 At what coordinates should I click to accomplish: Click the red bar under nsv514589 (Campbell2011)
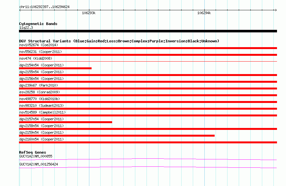tap(148, 115)
